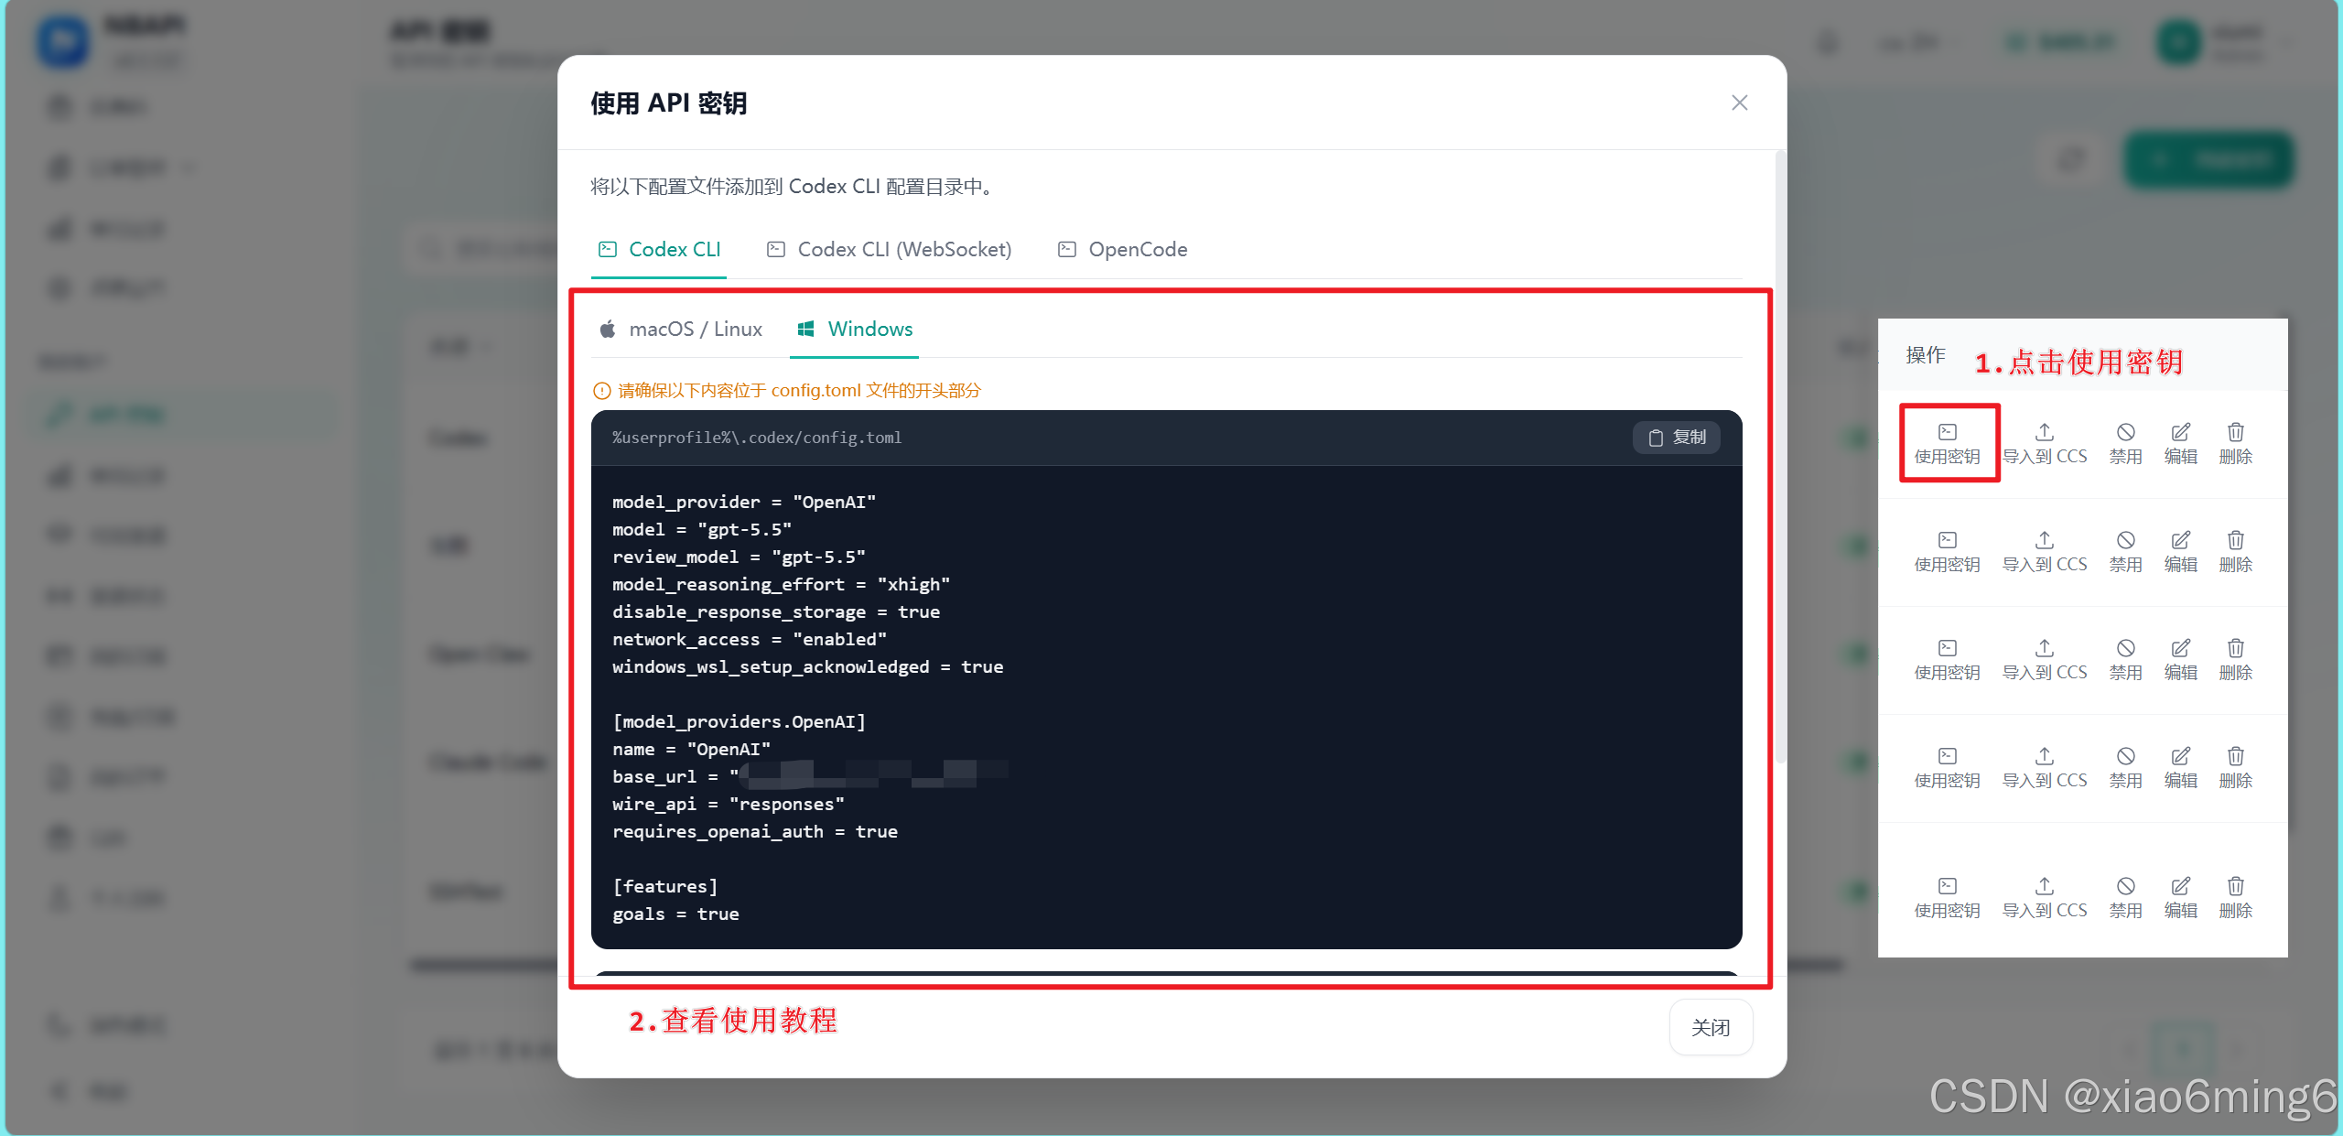Import to CCS from the third 操作 row
2343x1136 pixels.
coord(2045,660)
